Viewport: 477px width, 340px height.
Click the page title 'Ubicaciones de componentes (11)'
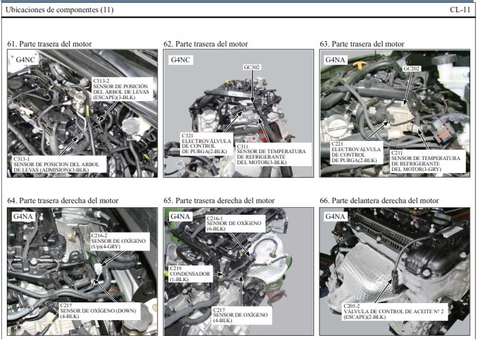pos(60,10)
